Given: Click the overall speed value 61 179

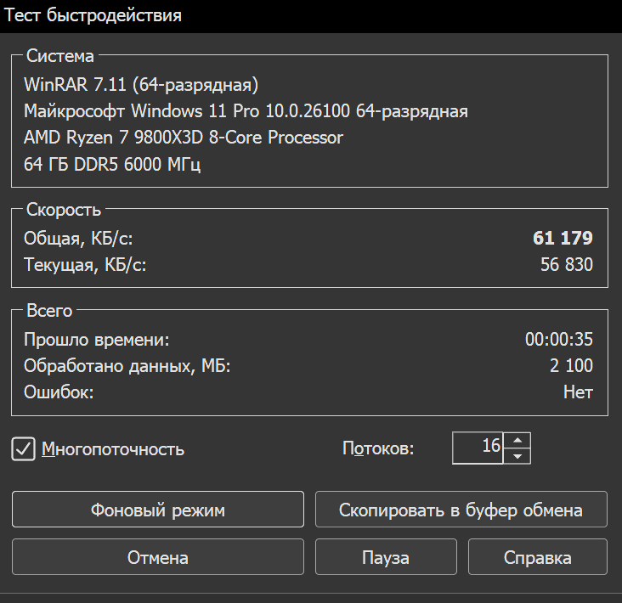Looking at the screenshot, I should tap(563, 238).
